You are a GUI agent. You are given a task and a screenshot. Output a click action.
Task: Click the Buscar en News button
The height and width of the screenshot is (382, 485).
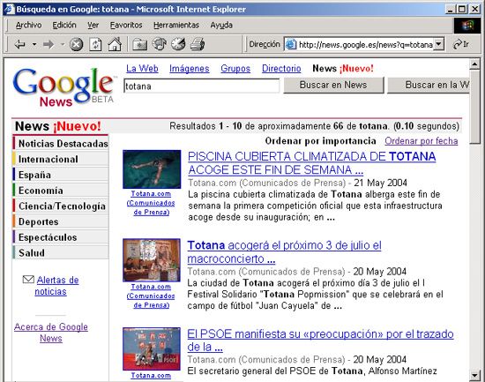coord(333,85)
